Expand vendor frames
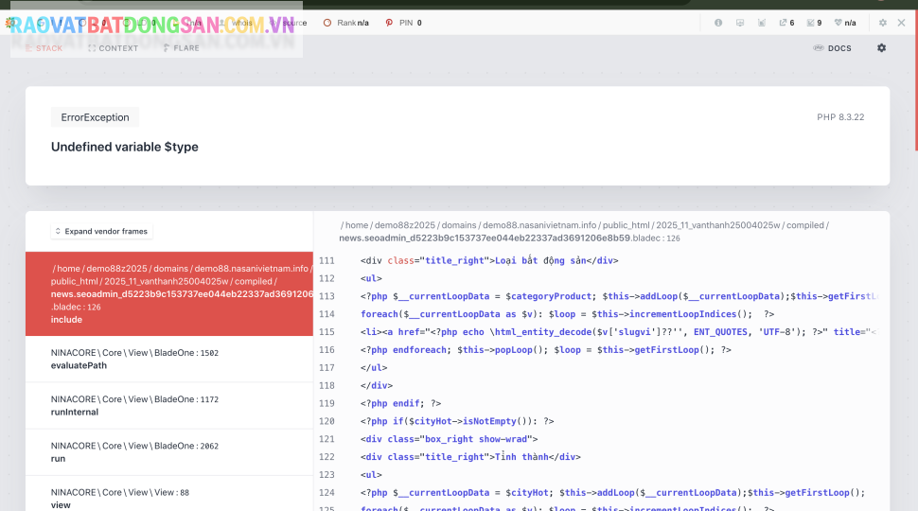Image resolution: width=918 pixels, height=511 pixels. (101, 231)
